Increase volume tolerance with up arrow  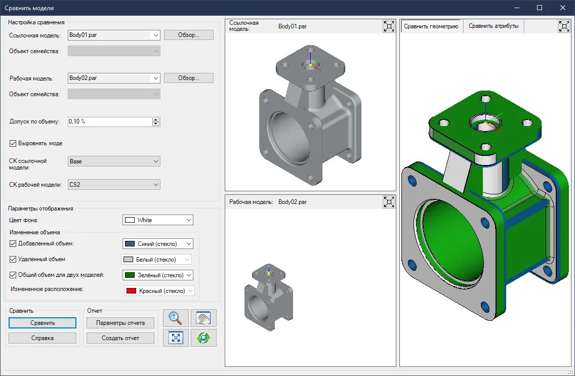click(156, 119)
